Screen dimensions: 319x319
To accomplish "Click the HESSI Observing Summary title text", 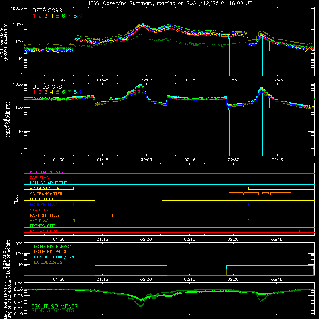I will pyautogui.click(x=169, y=4).
